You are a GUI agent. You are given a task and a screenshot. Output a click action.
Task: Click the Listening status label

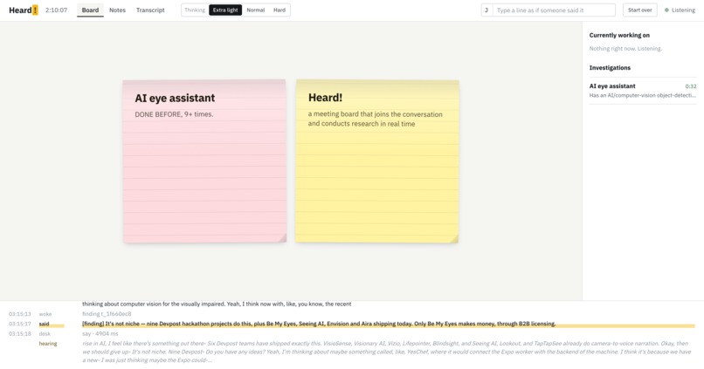[683, 10]
